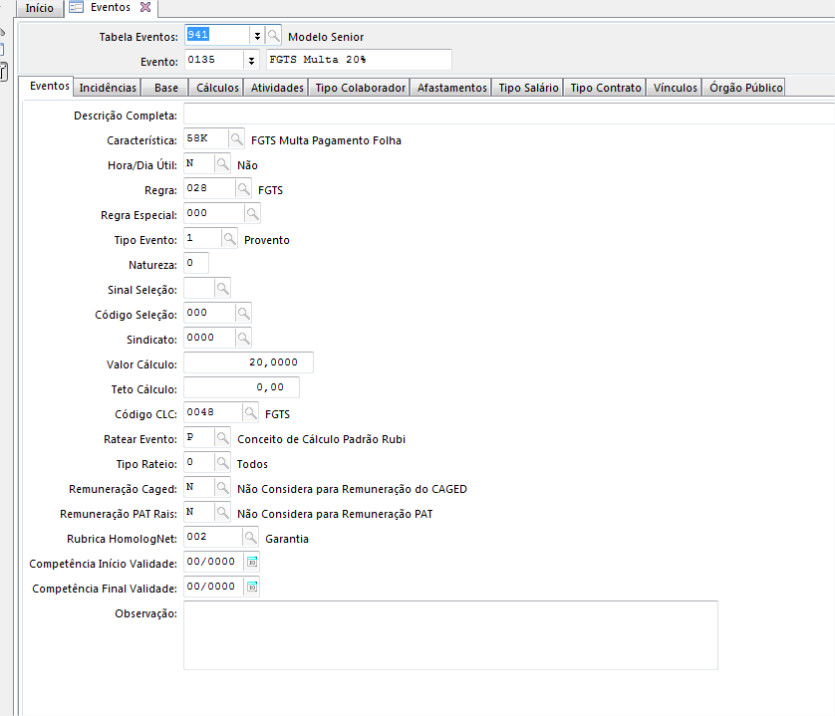The width and height of the screenshot is (835, 716).
Task: Edit the event name field 'FGTS Multa 20%'
Action: coord(359,60)
